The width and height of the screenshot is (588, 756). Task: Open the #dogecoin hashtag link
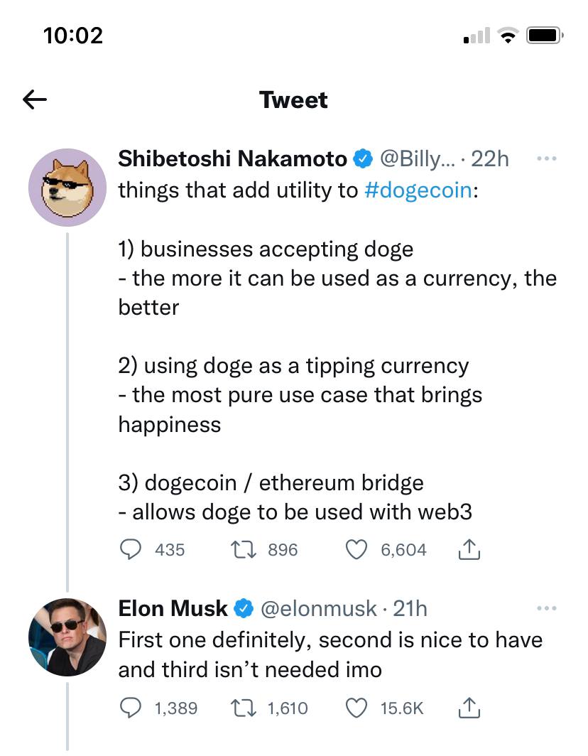click(x=419, y=190)
